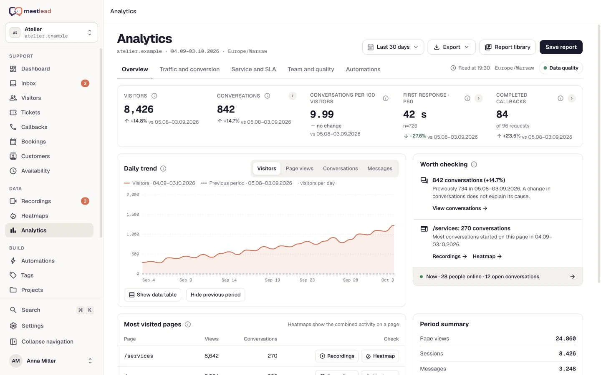The image size is (601, 375).
Task: Switch daily trend to Messages
Action: coord(380,168)
